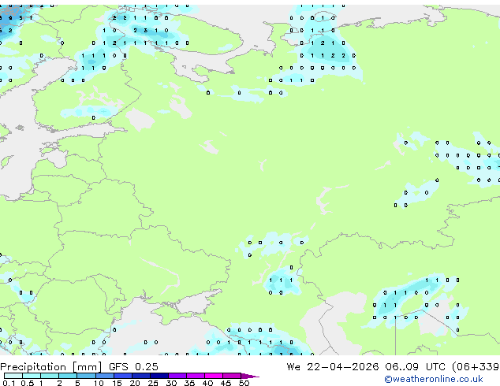500x386 pixels.
Task: Click the legend scale label '0.5'
Action: click(x=28, y=383)
